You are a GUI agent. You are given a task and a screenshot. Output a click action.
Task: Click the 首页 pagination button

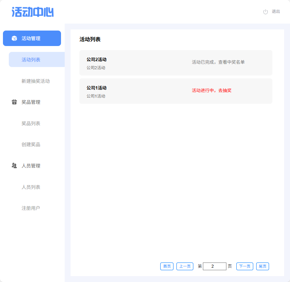(x=167, y=266)
